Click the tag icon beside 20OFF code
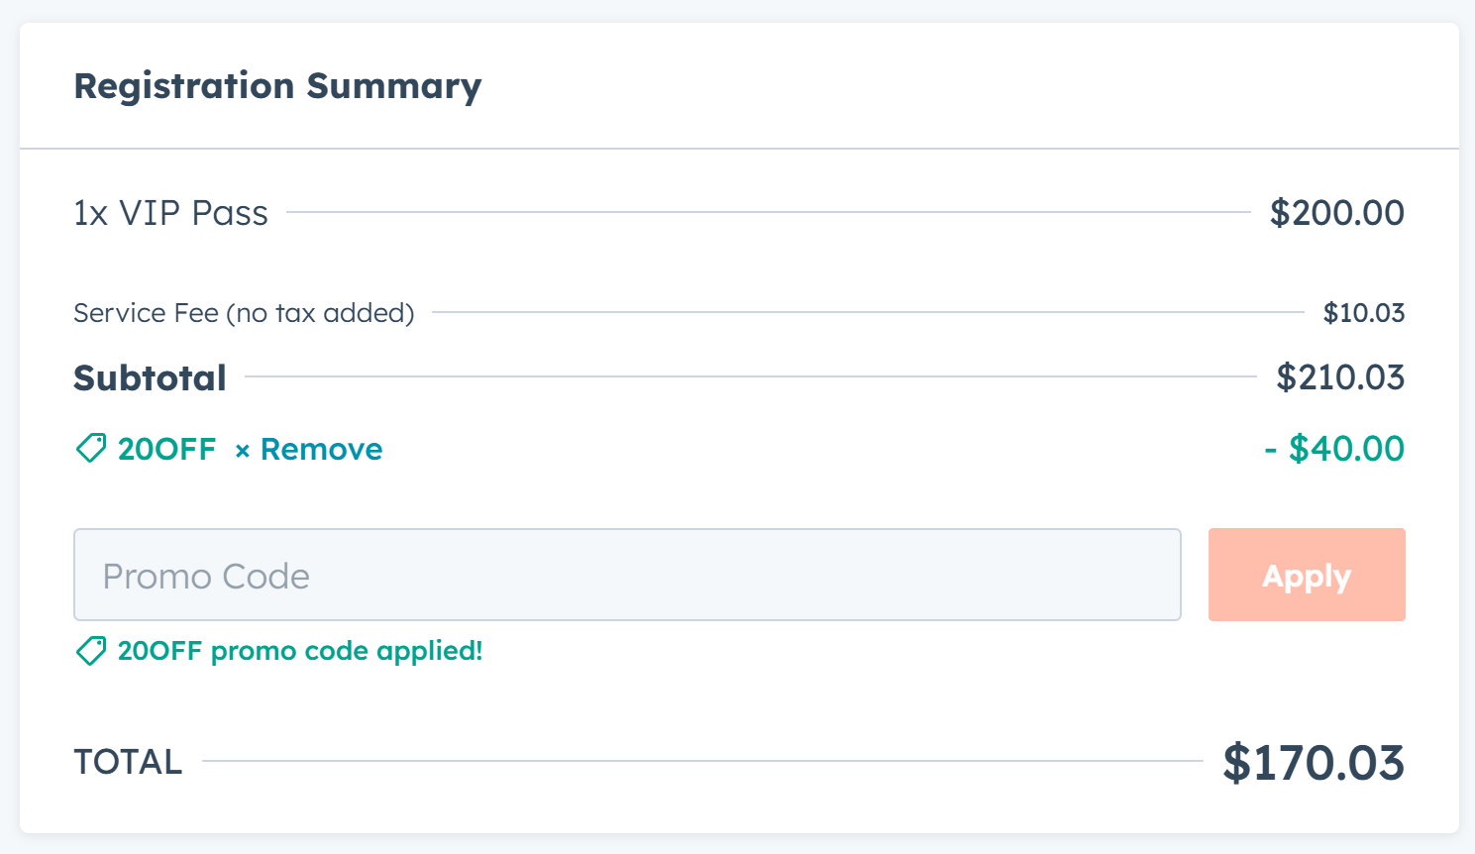 (91, 449)
